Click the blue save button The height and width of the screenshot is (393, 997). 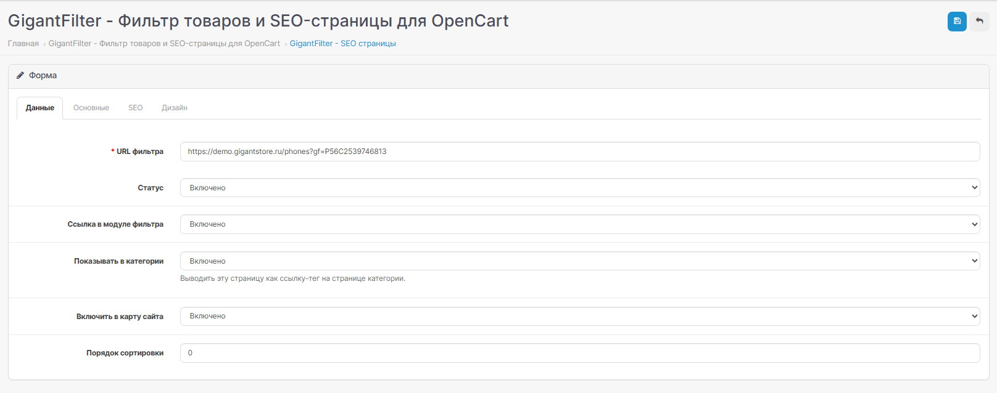[957, 22]
